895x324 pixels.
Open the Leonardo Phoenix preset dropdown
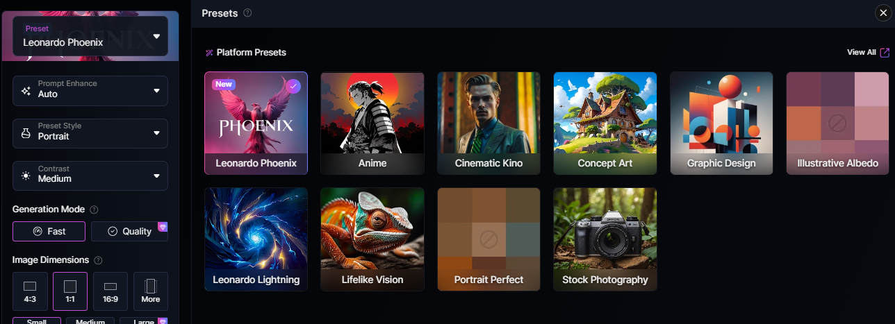[90, 36]
